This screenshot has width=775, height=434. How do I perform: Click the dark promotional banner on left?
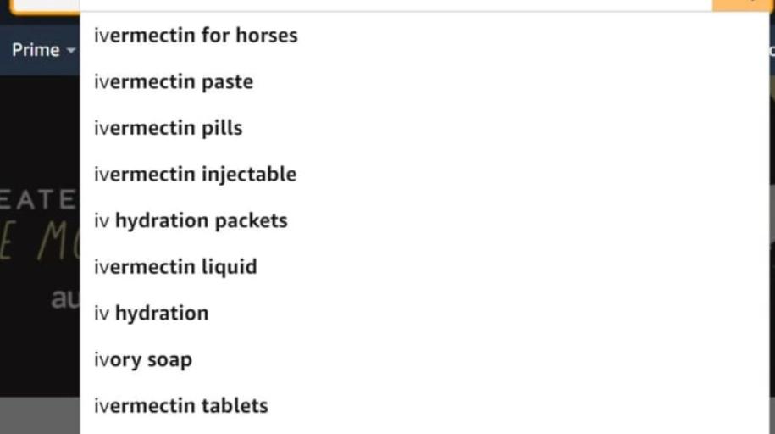[39, 127]
